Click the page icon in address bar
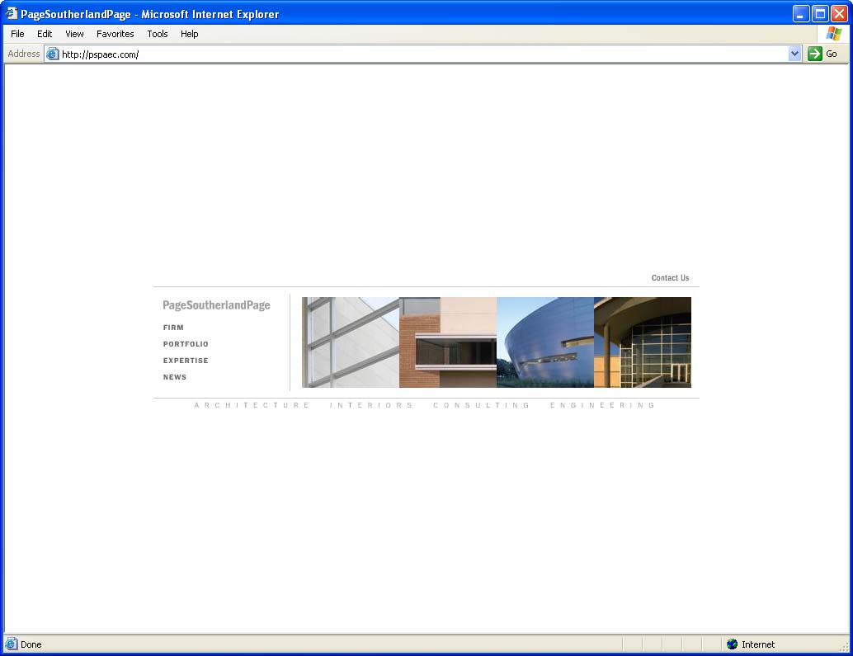This screenshot has height=656, width=853. tap(53, 54)
